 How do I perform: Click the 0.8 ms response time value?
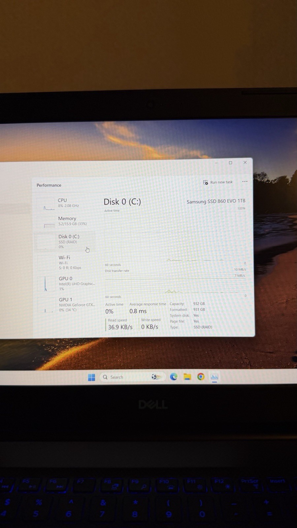[138, 311]
